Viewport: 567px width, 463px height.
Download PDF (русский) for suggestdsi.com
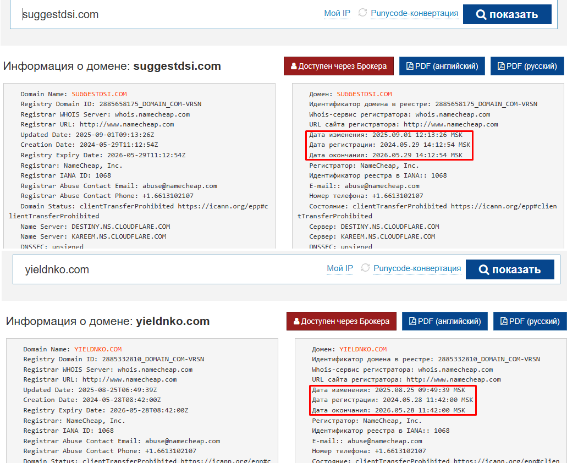[x=527, y=66]
